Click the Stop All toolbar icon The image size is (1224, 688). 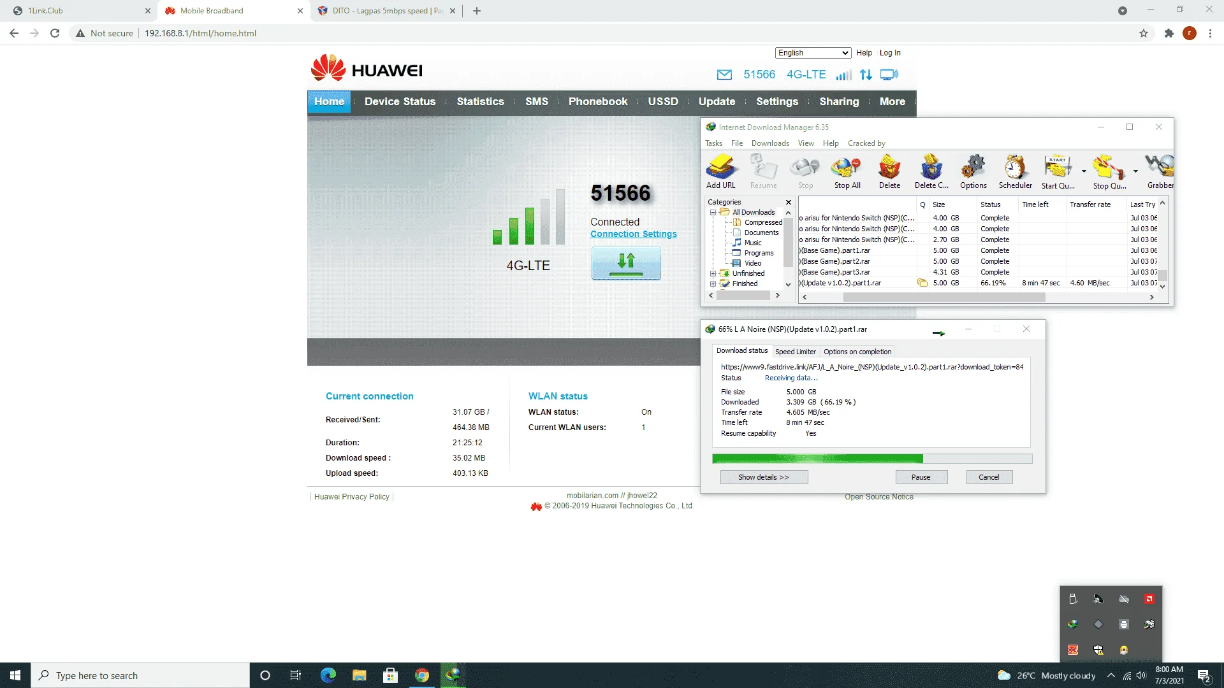847,171
